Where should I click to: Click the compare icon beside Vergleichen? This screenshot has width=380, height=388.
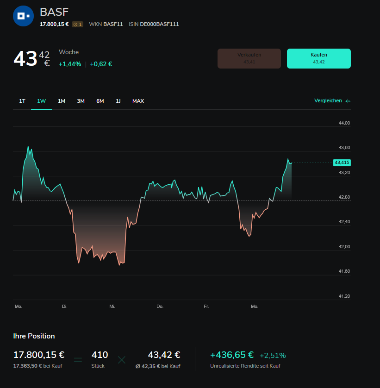[x=348, y=101]
